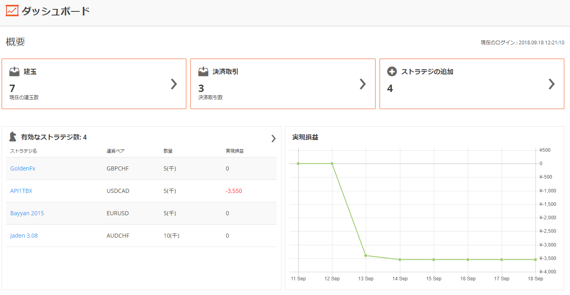Click the 通貨ペア column header
The image size is (570, 295).
(x=116, y=151)
